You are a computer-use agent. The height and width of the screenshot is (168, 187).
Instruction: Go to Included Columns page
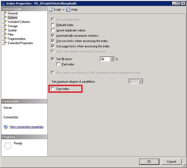pyautogui.click(x=19, y=22)
